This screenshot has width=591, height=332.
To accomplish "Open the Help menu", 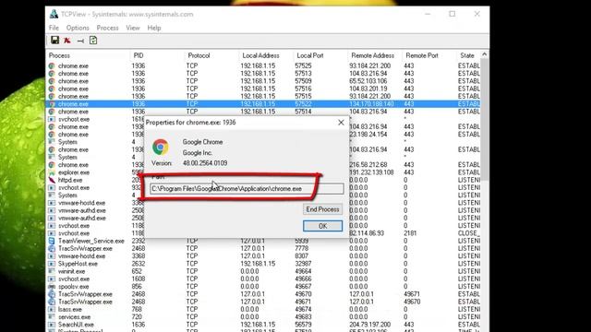I will click(154, 28).
